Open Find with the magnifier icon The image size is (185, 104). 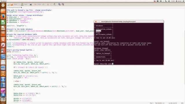59,4
